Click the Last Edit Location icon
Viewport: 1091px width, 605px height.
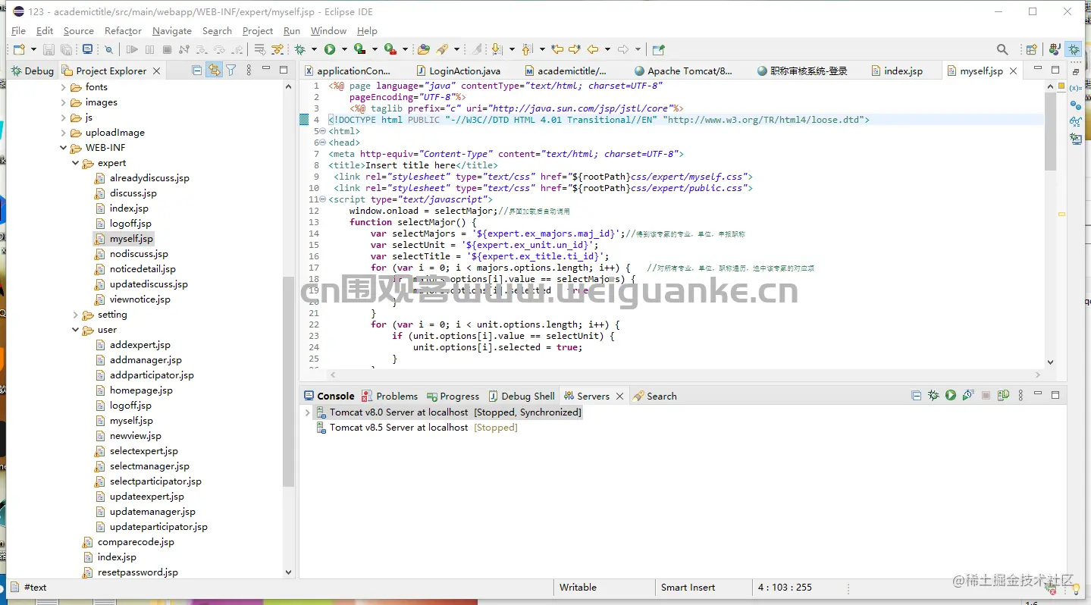[x=557, y=49]
